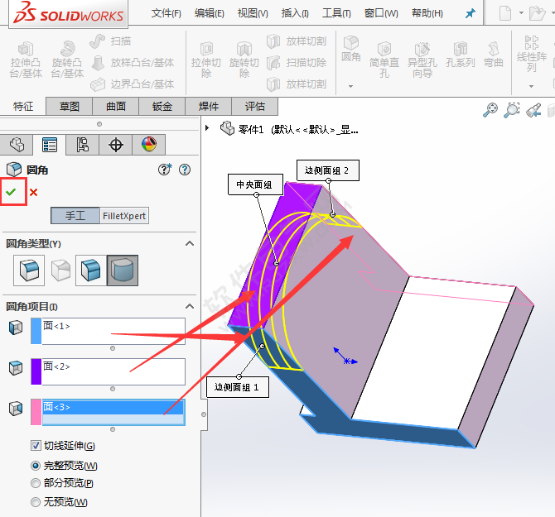This screenshot has height=517, width=555.
Task: Click the Simple Hole (简单直孔) icon
Action: pos(384,49)
